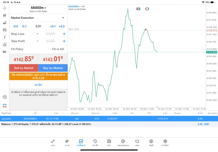Tap the orange close position #2644268851 button
This screenshot has width=218, height=152.
pyautogui.click(x=38, y=76)
